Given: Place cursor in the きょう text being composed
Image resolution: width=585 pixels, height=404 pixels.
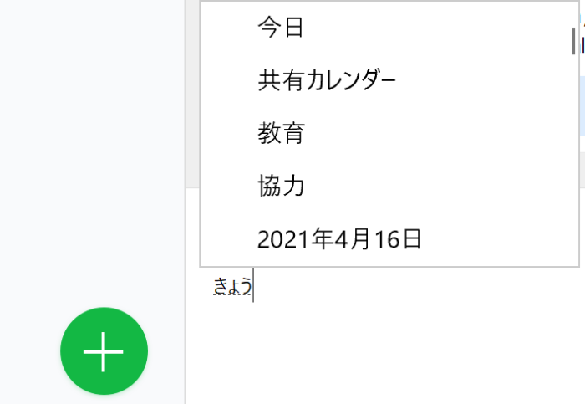Looking at the screenshot, I should pos(232,287).
